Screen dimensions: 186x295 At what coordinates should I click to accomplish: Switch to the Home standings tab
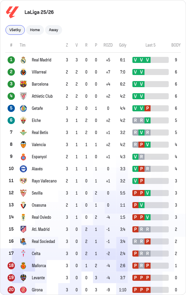35,30
